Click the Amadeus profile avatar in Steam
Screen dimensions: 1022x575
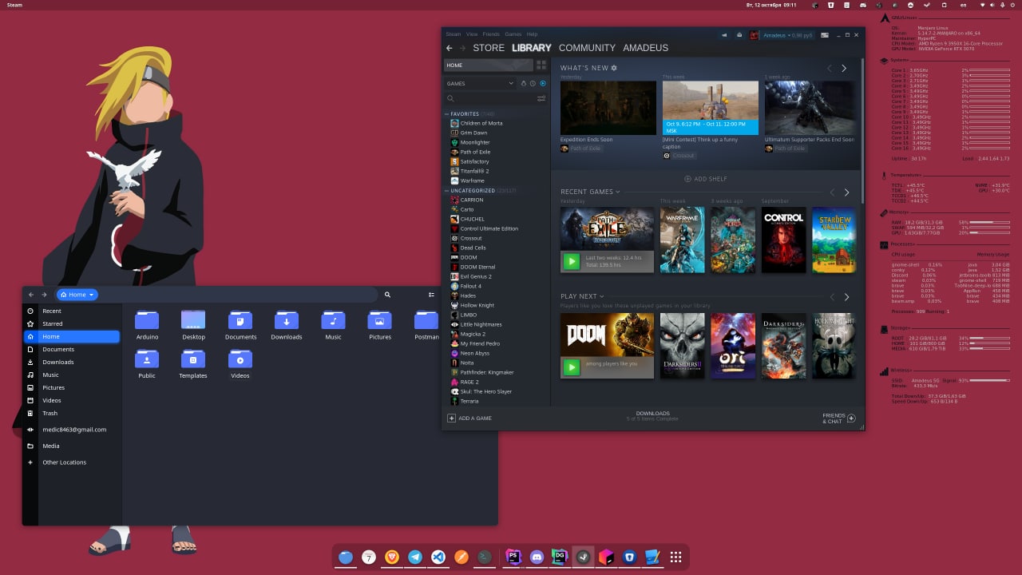(754, 35)
